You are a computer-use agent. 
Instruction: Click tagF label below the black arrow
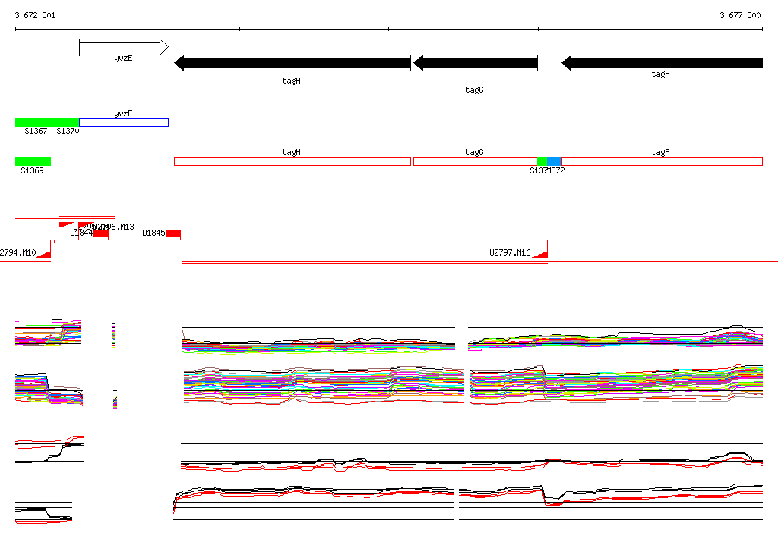[x=660, y=74]
